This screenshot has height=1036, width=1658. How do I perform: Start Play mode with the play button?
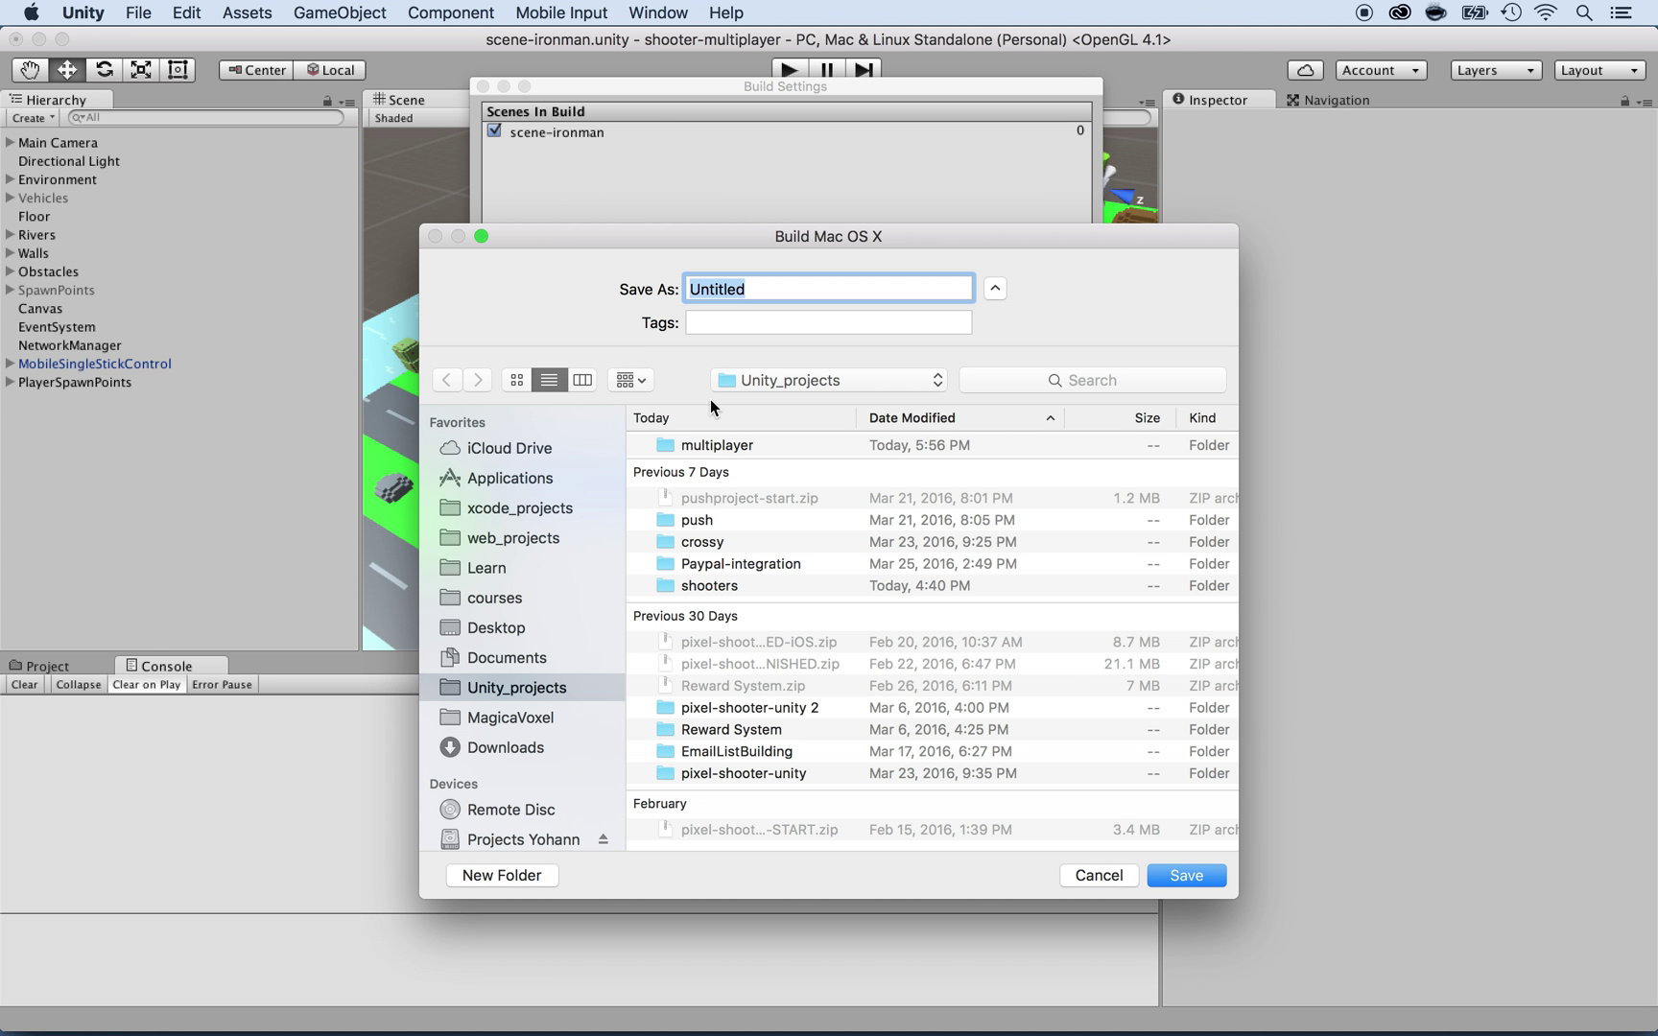pyautogui.click(x=789, y=70)
